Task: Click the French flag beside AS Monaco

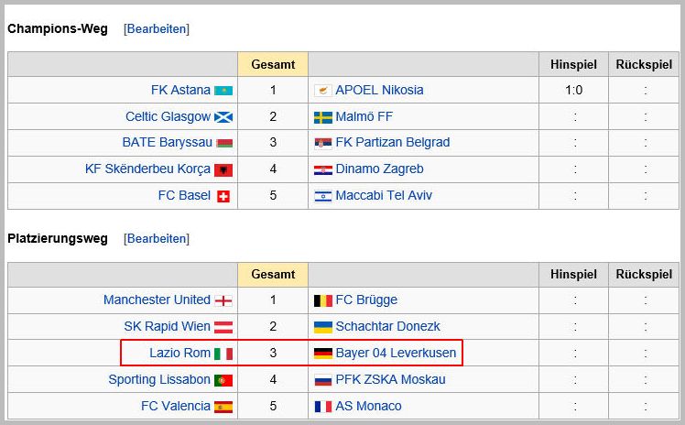Action: pos(323,407)
